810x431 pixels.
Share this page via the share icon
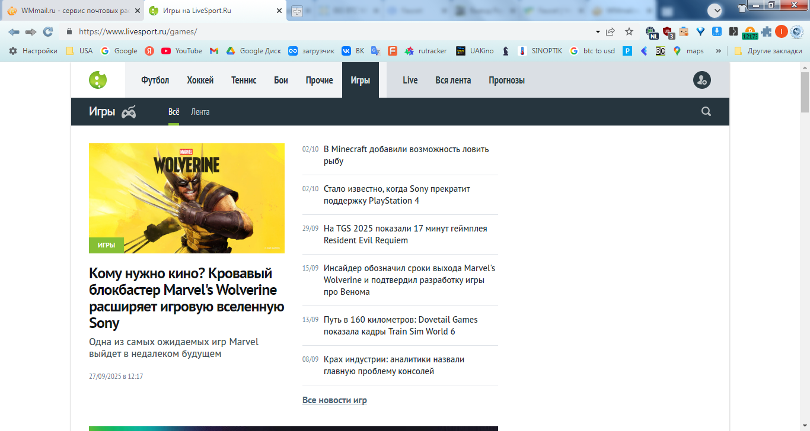point(611,31)
